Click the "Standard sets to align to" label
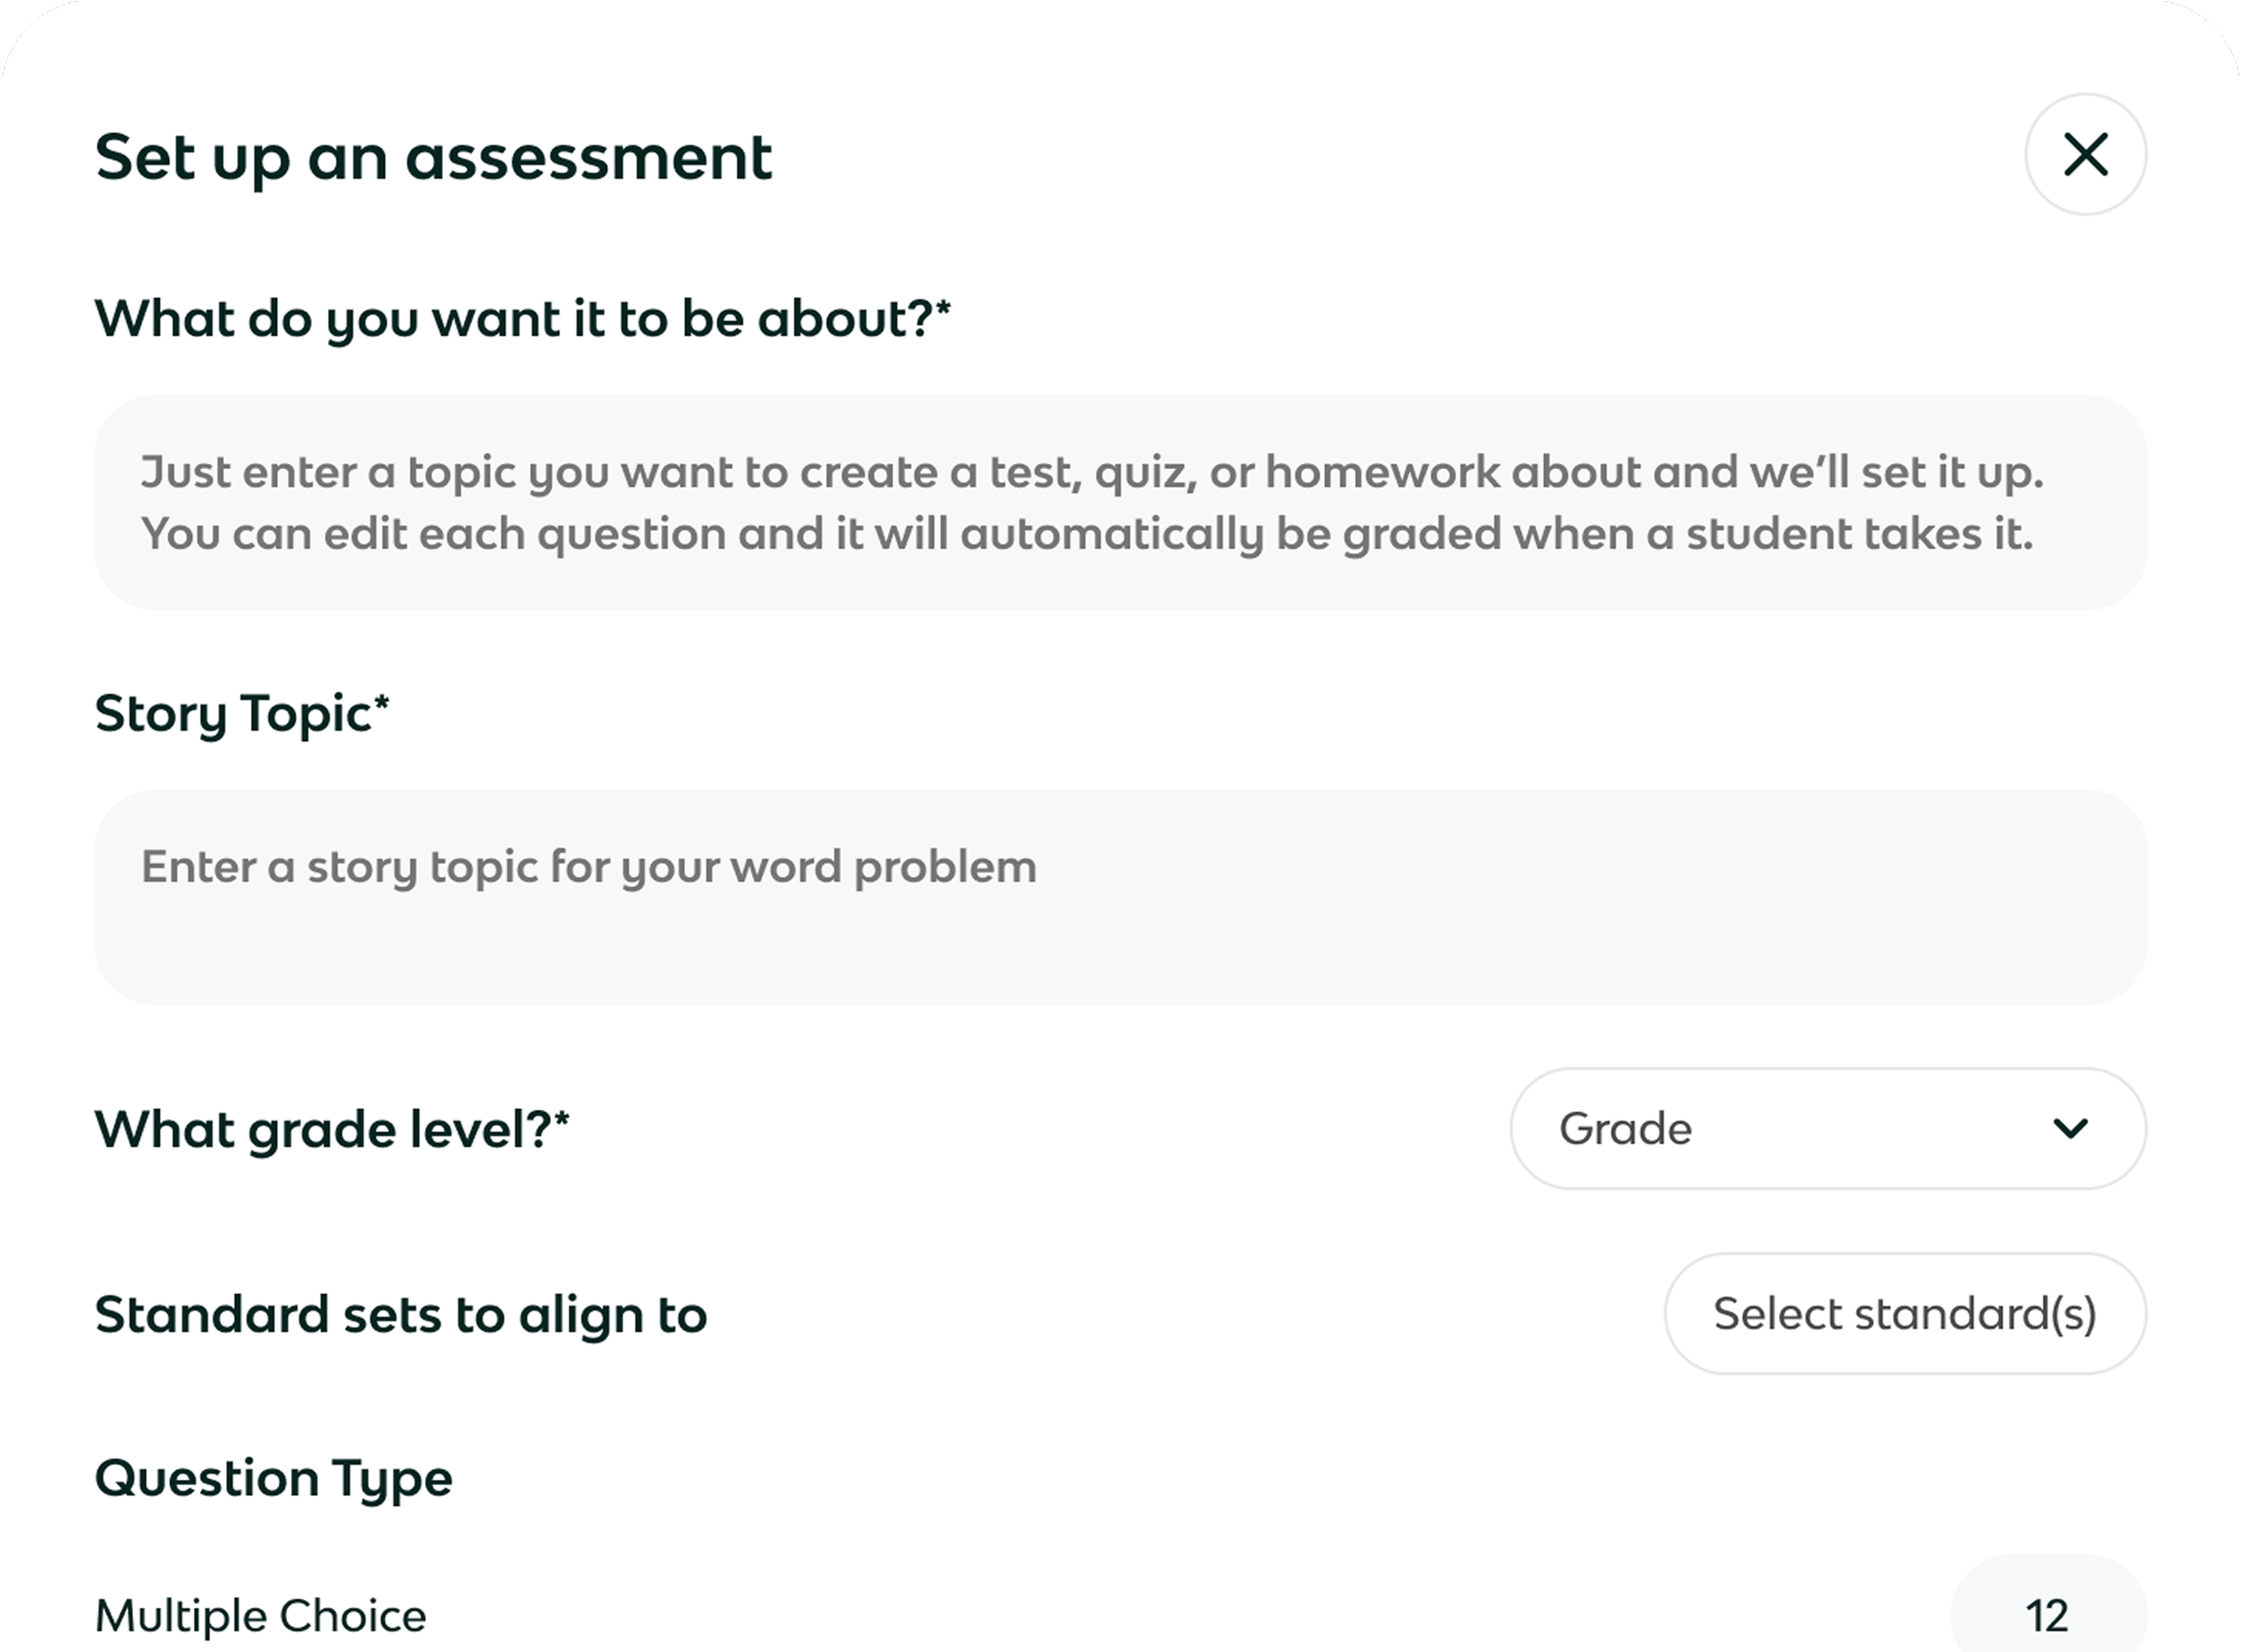Image resolution: width=2242 pixels, height=1652 pixels. coord(401,1315)
